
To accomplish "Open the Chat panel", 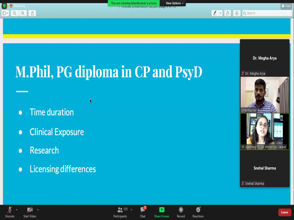I will click(143, 212).
